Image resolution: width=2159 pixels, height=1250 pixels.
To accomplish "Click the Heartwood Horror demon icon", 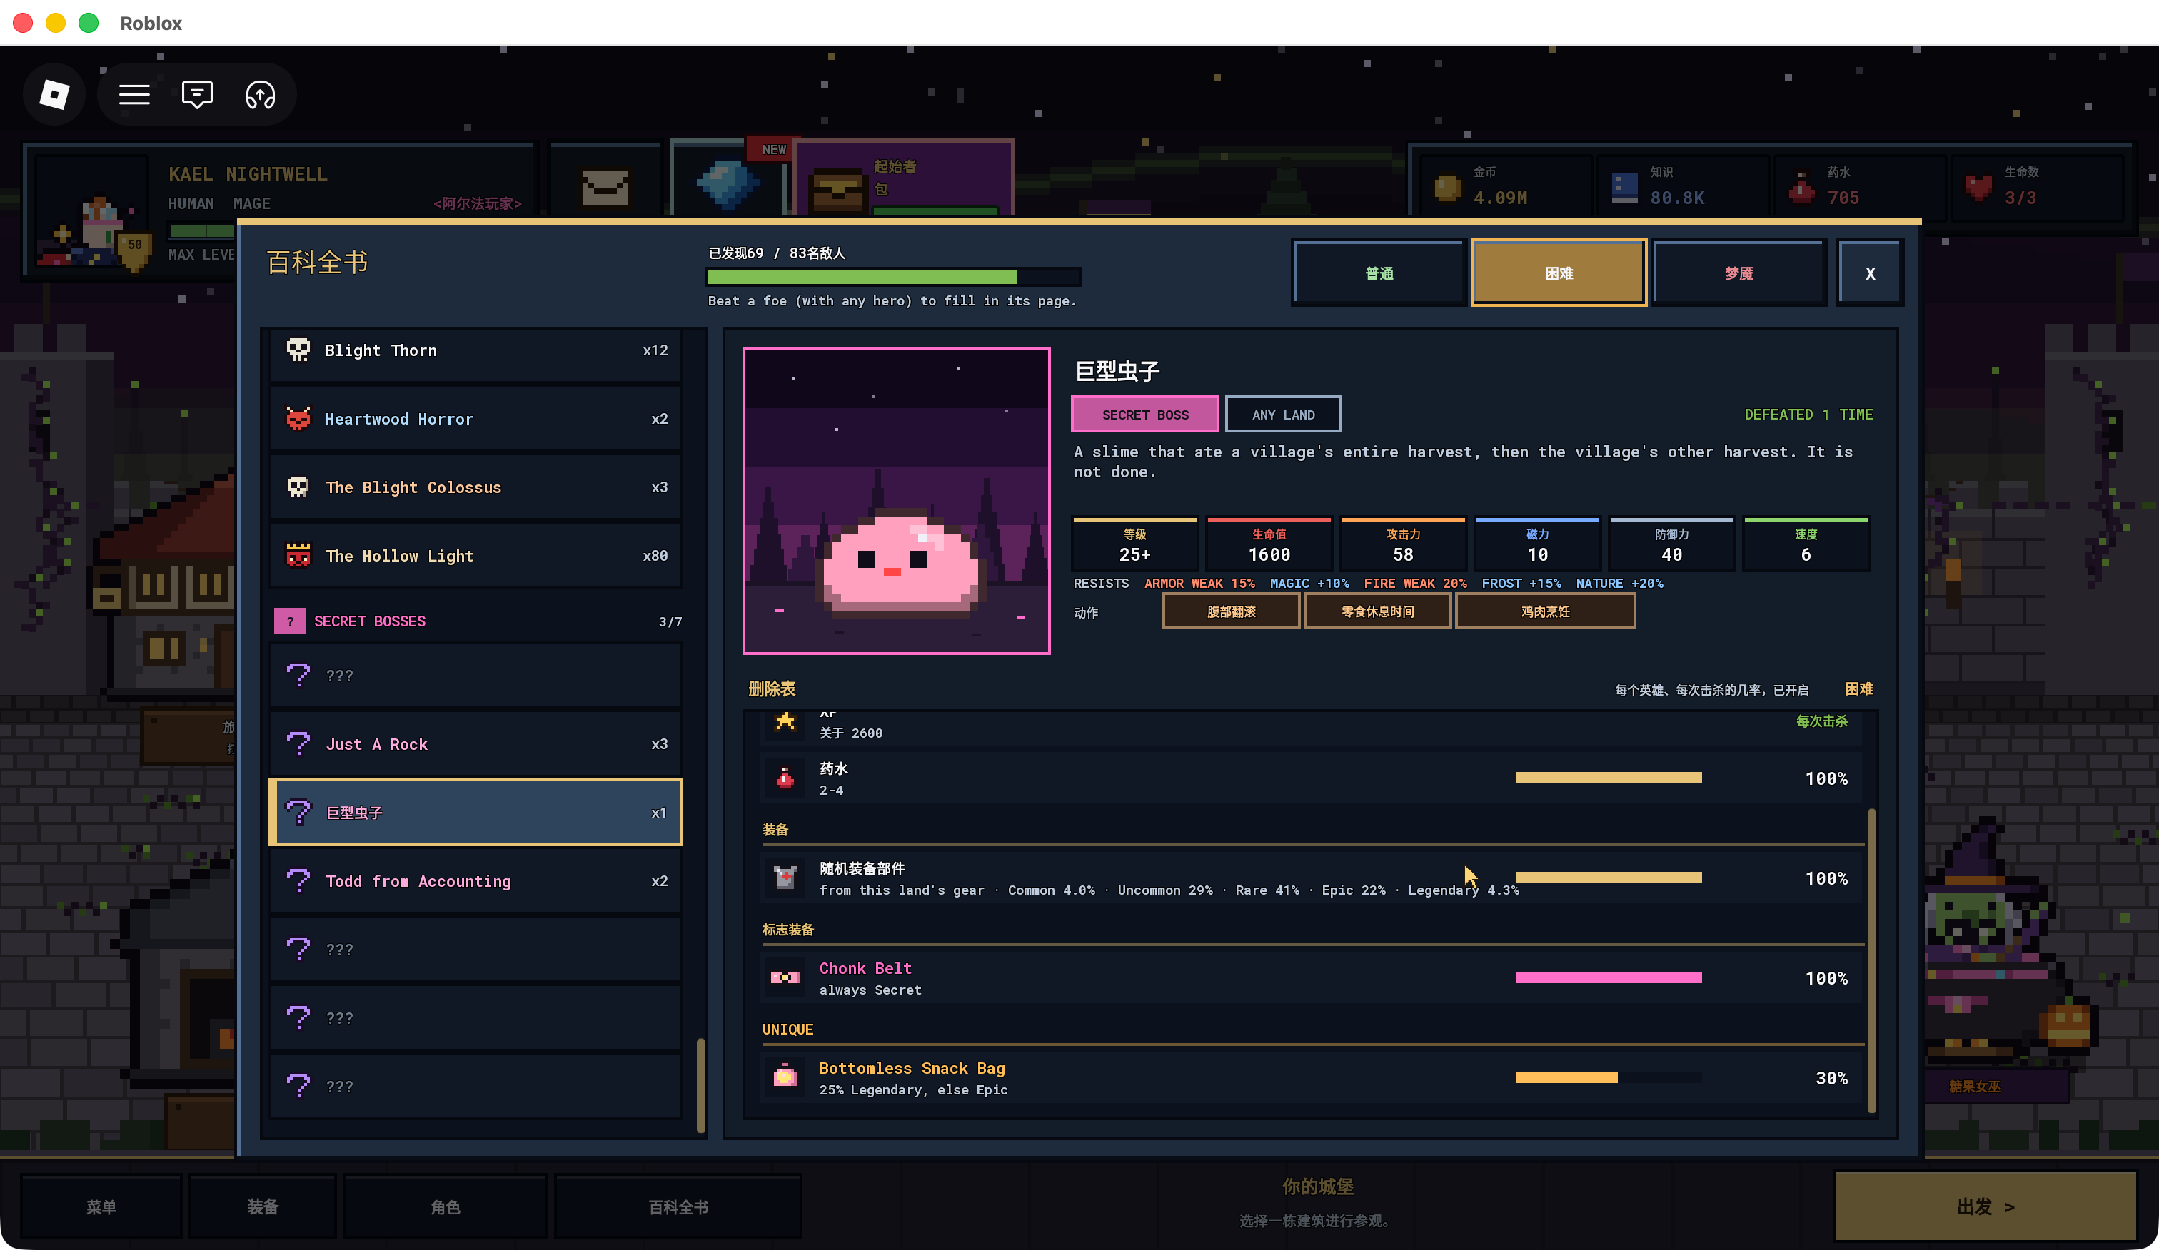I will coord(298,418).
